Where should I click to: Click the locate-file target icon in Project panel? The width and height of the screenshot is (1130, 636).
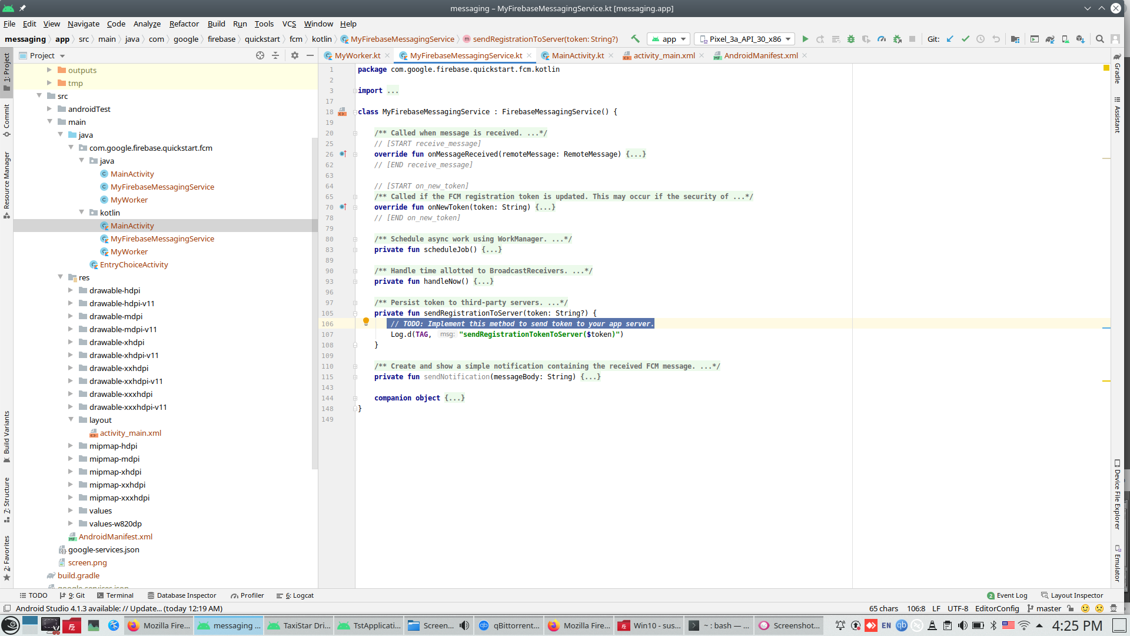tap(260, 55)
